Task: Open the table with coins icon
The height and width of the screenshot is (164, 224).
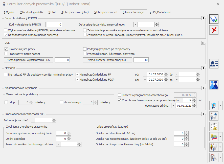Action: coord(214,126)
